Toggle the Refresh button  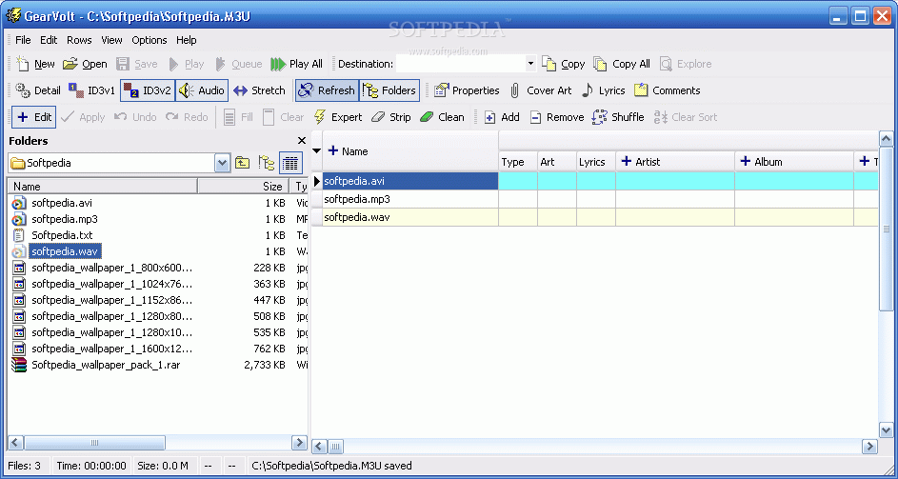[327, 90]
